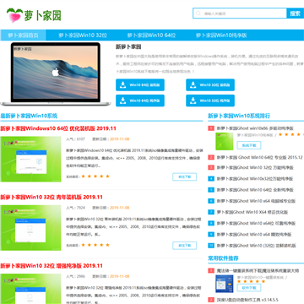Click the magnifier icon in search box
Image resolution: width=304 pixels, height=304 pixels.
198,14
